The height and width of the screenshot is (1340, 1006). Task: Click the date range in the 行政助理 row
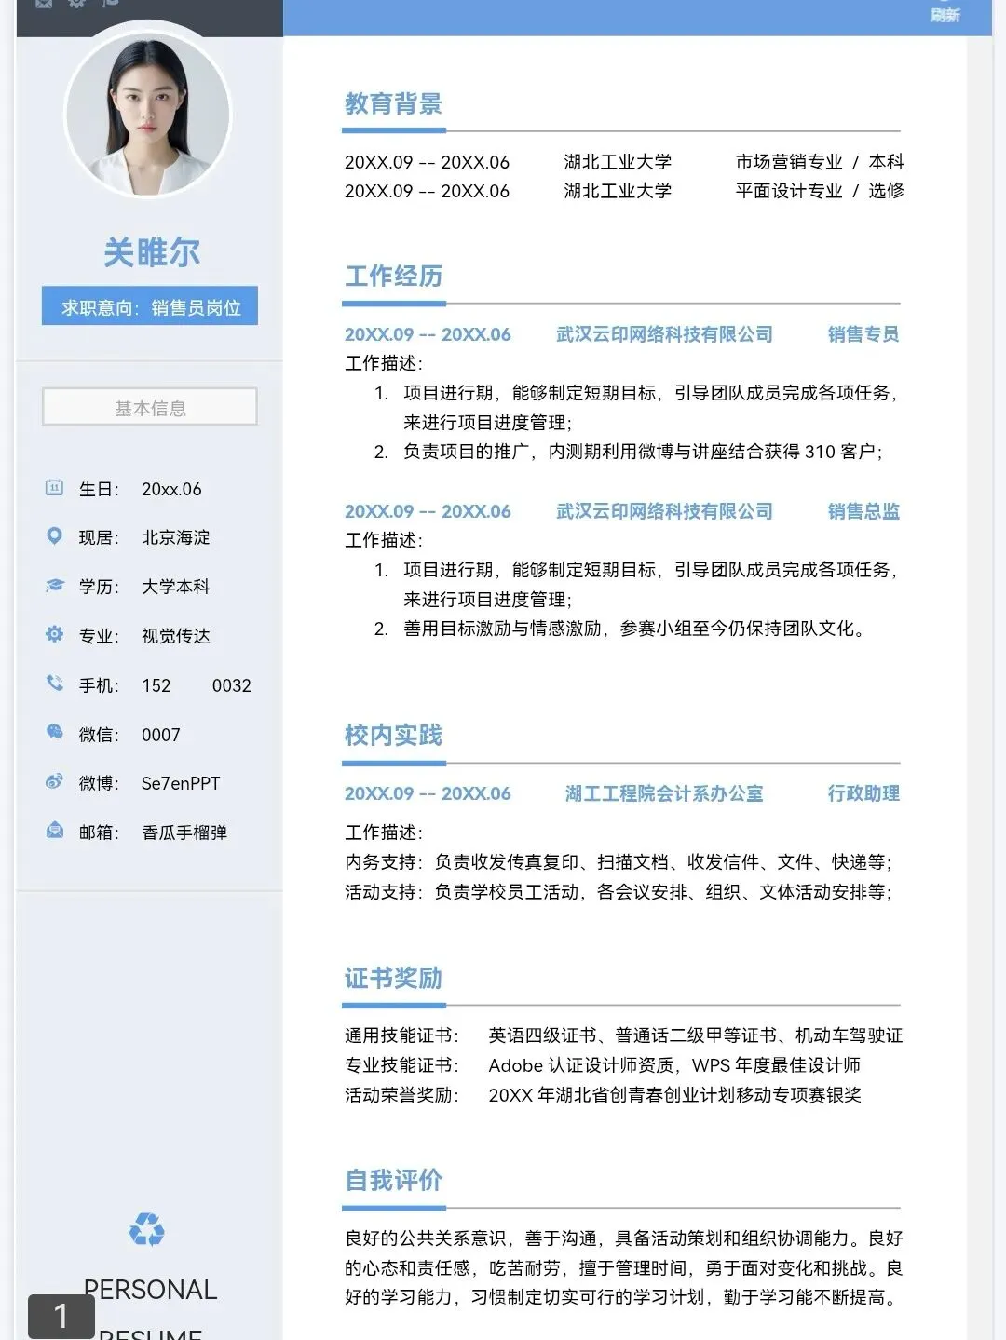[x=428, y=793]
